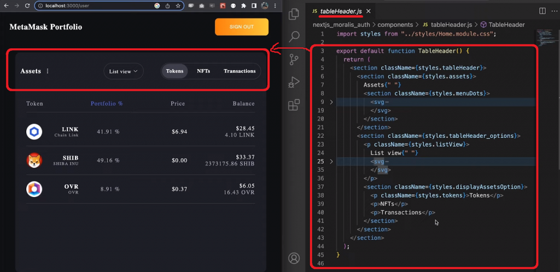This screenshot has height=272, width=560.
Task: Click the 2373175.86 SHIB balance
Action: [x=230, y=164]
